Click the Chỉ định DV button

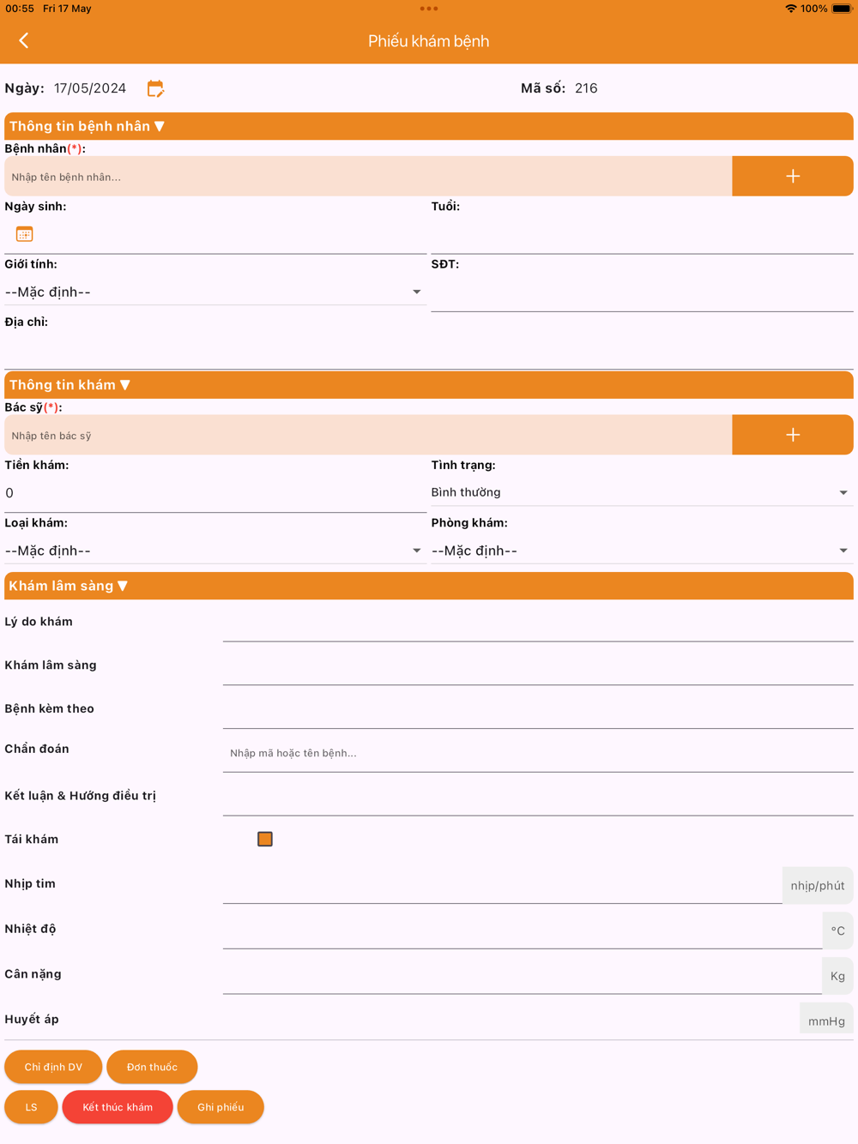click(53, 1067)
